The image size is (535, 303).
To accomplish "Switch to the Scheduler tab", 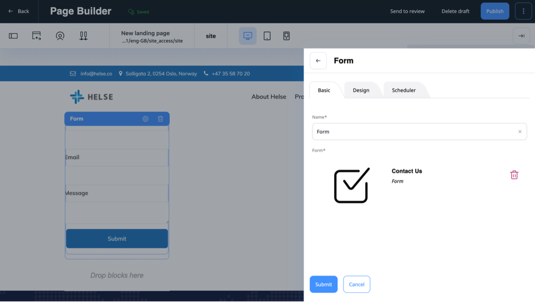I will pyautogui.click(x=404, y=90).
